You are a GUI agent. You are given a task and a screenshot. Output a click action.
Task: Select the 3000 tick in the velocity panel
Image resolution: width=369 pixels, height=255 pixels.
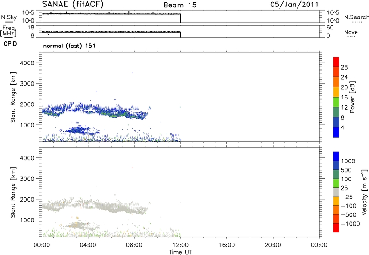pos(27,179)
